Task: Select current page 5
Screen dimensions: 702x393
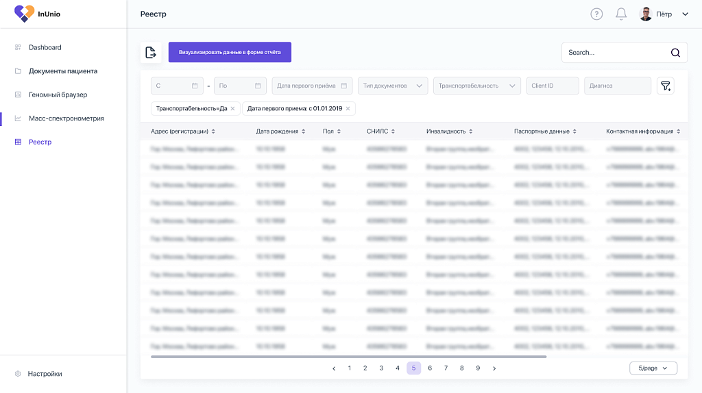Action: click(413, 368)
